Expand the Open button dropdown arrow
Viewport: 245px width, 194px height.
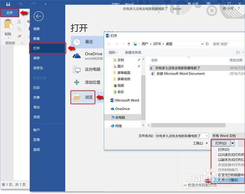(233, 143)
